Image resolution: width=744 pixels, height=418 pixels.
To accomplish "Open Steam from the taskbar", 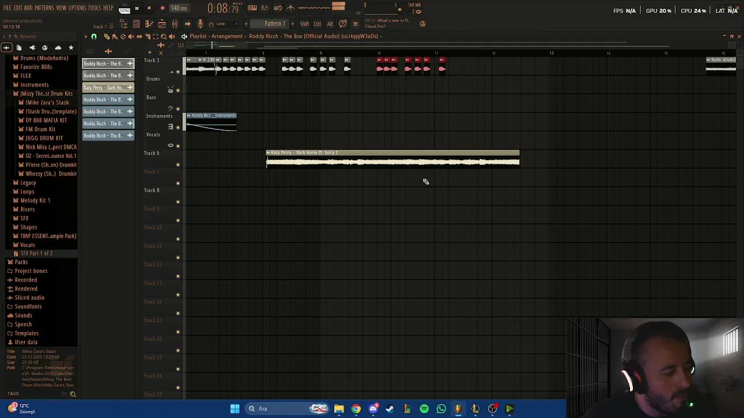I will [x=390, y=409].
